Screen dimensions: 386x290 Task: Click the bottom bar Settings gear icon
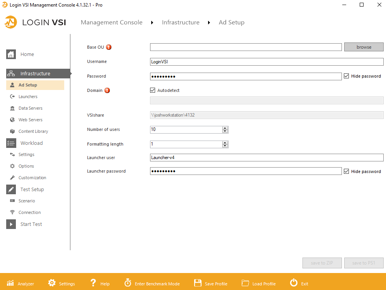[x=52, y=283]
